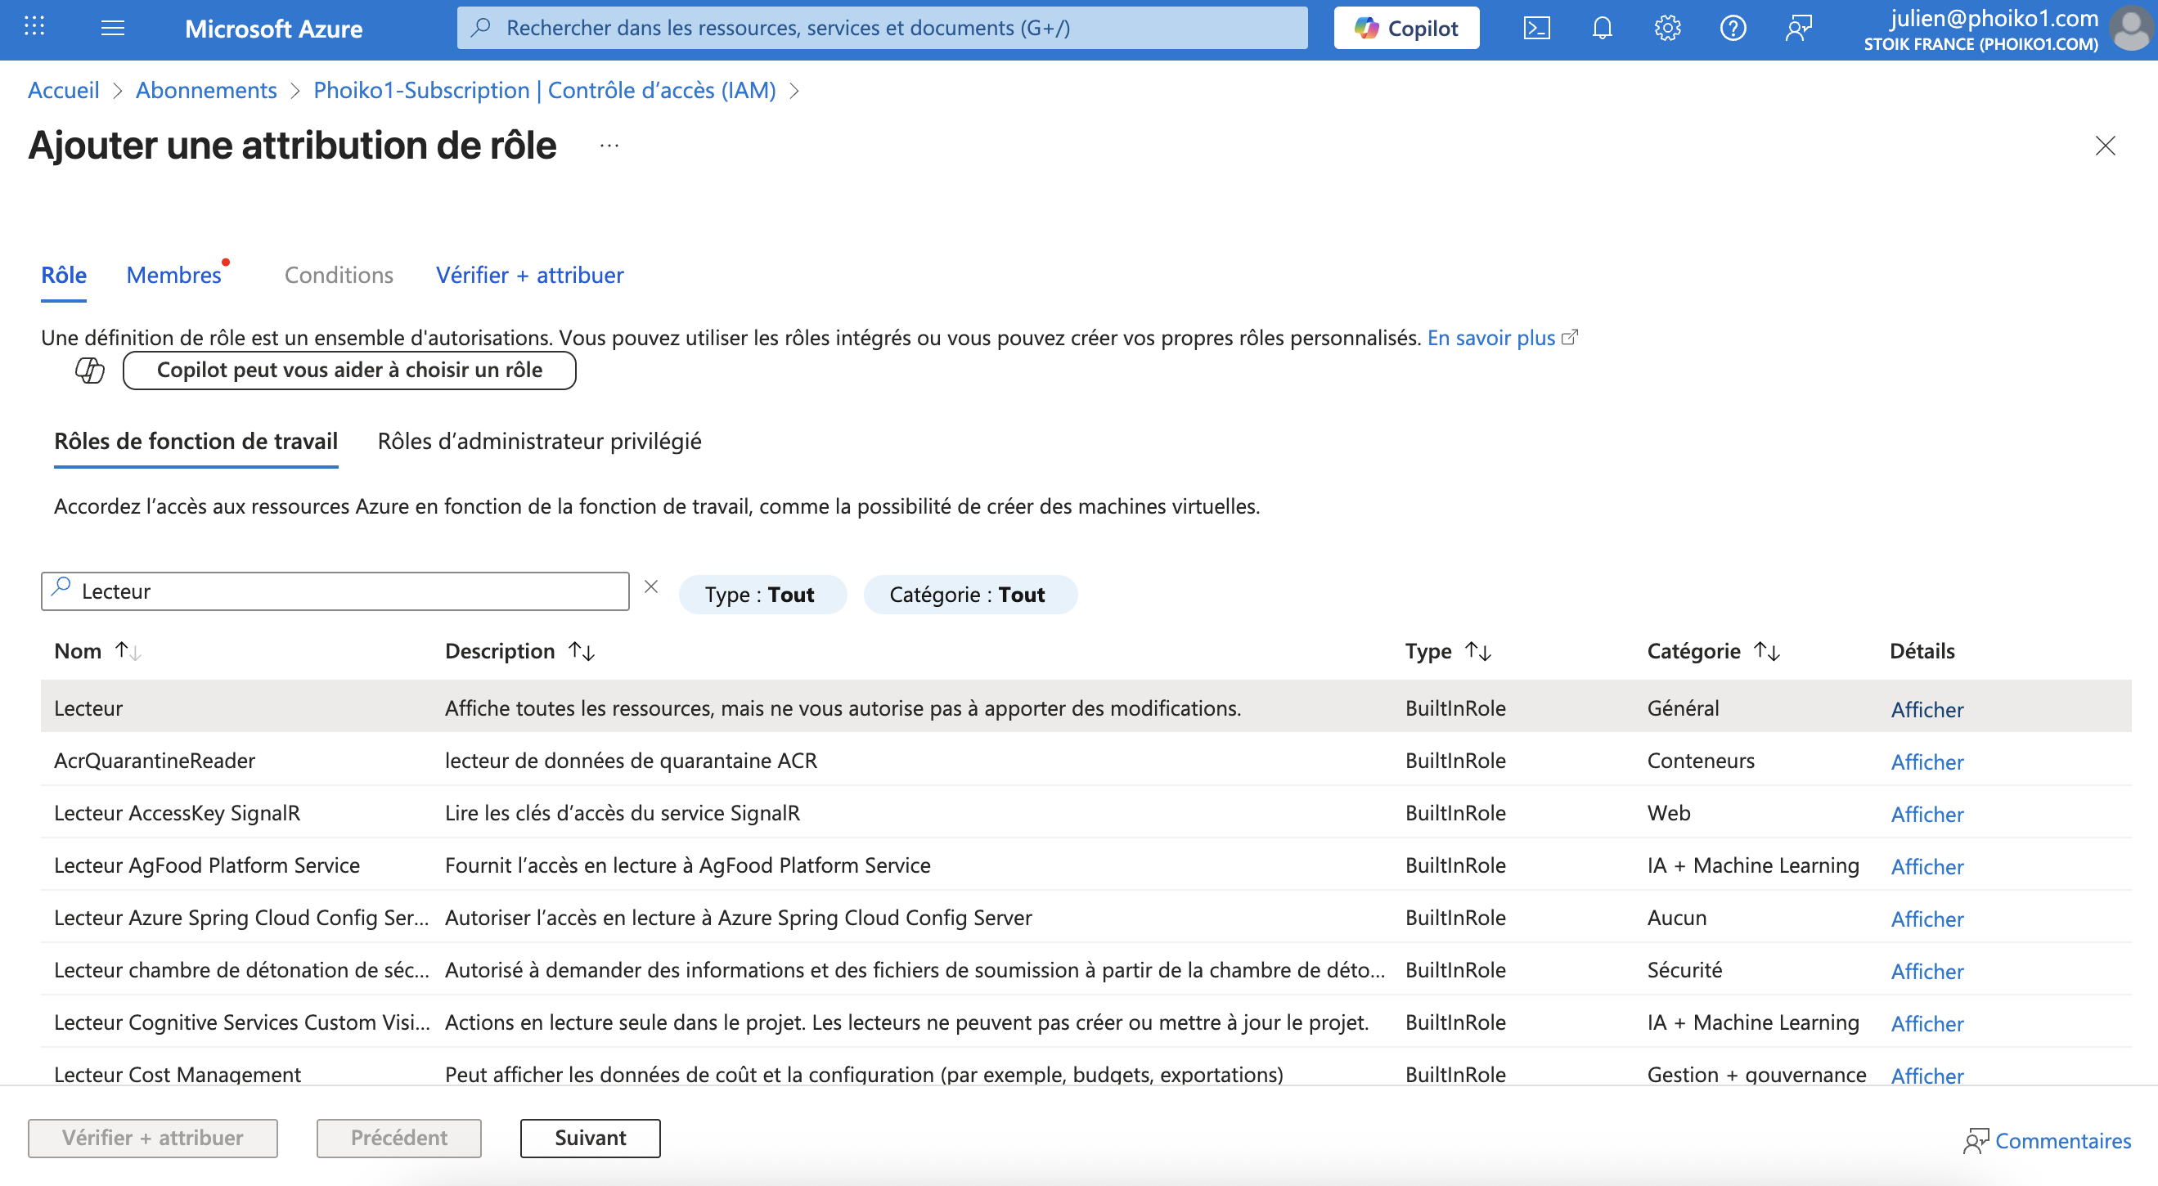The height and width of the screenshot is (1186, 2158).
Task: Switch to the Membres tab
Action: (x=173, y=275)
